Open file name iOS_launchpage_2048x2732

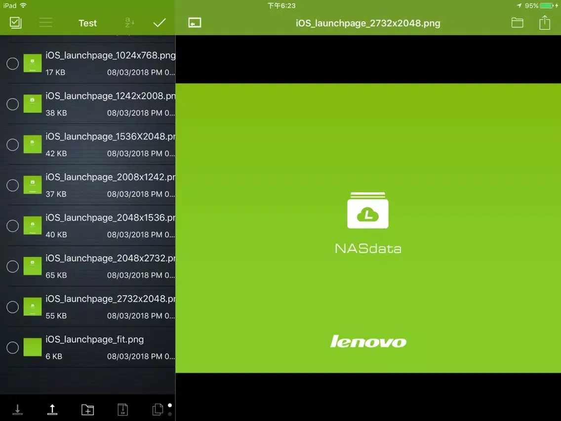tap(110, 258)
